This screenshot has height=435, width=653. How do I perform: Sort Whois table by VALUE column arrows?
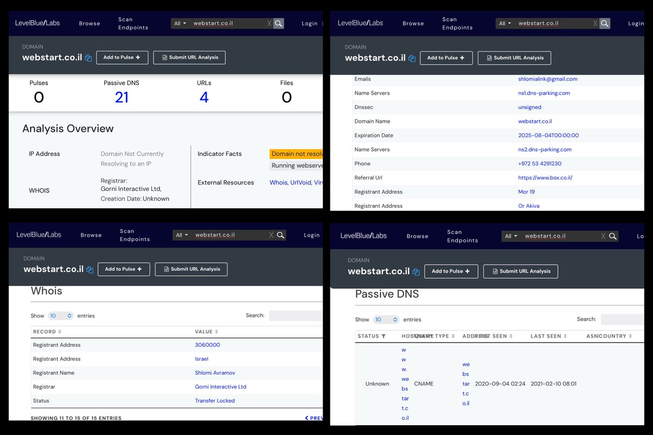pyautogui.click(x=217, y=332)
